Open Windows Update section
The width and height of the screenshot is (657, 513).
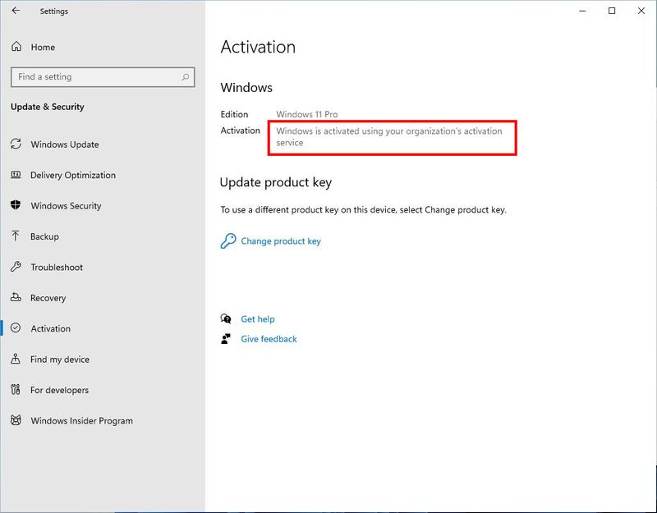tap(65, 144)
